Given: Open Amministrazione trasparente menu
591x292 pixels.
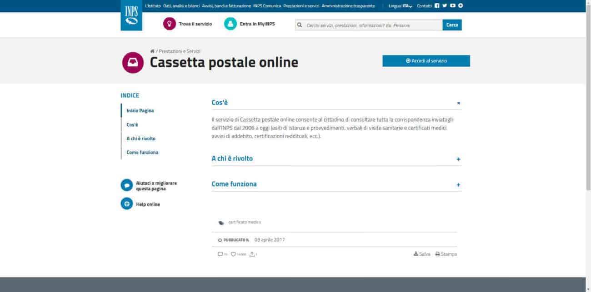Looking at the screenshot, I should point(348,6).
